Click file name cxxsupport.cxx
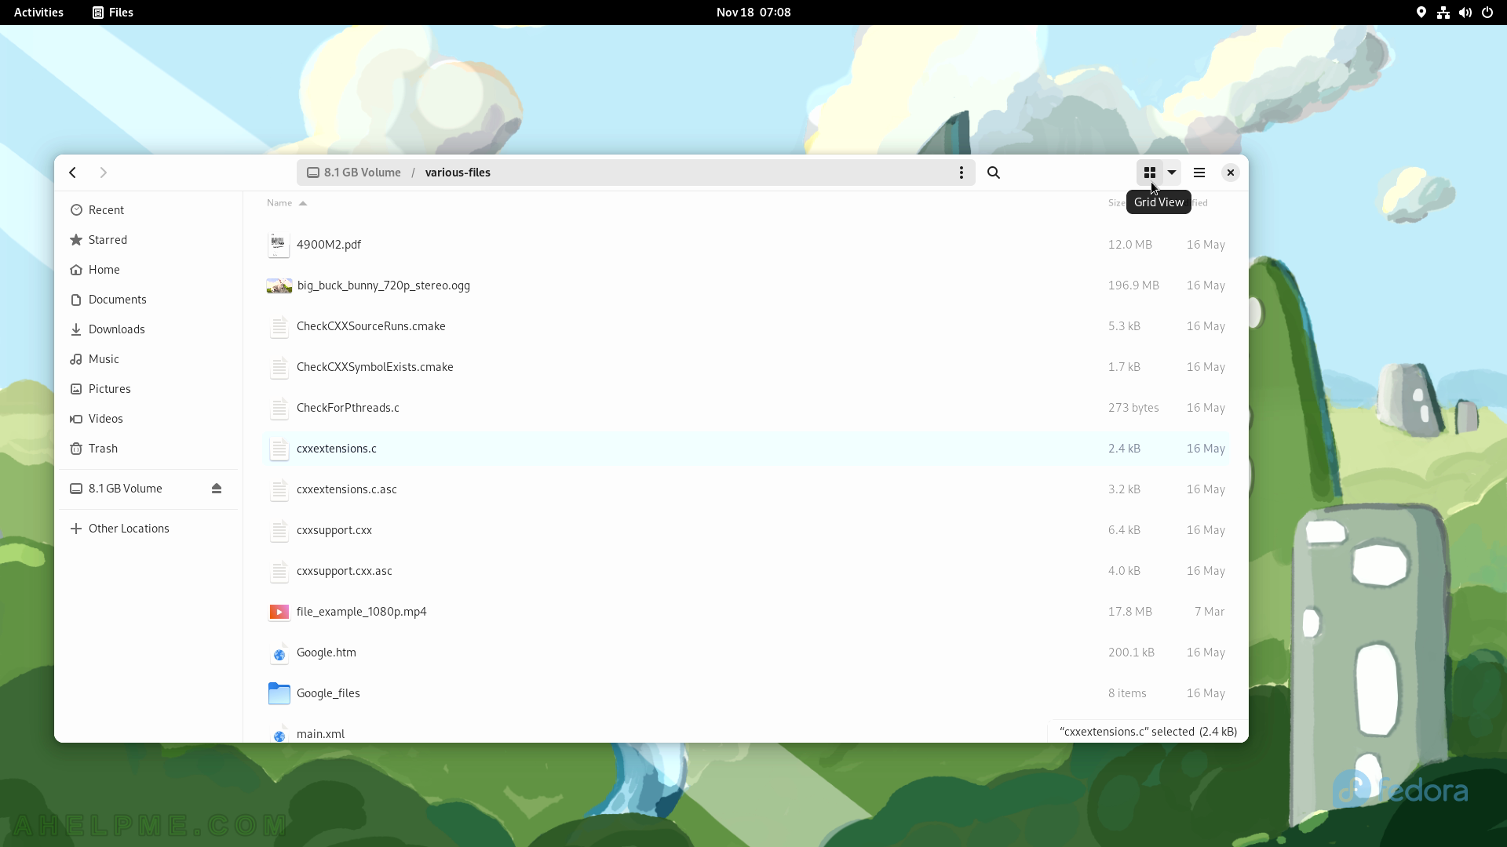The height and width of the screenshot is (847, 1507). (x=334, y=530)
